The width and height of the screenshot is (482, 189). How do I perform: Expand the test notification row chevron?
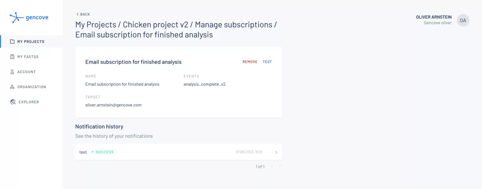[276, 152]
